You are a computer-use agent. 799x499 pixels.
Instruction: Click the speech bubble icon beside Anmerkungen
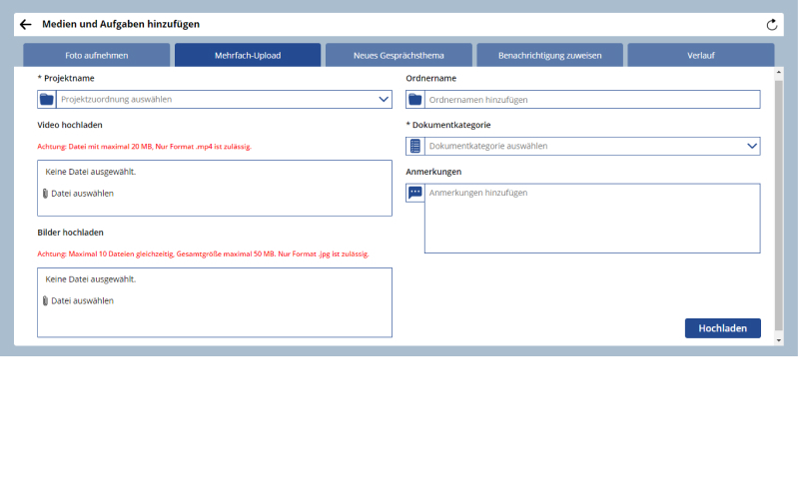pos(414,193)
